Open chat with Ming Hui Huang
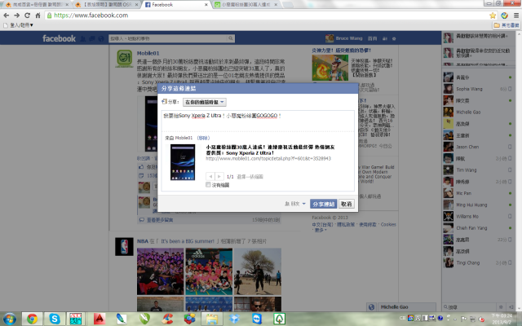 pos(478,205)
